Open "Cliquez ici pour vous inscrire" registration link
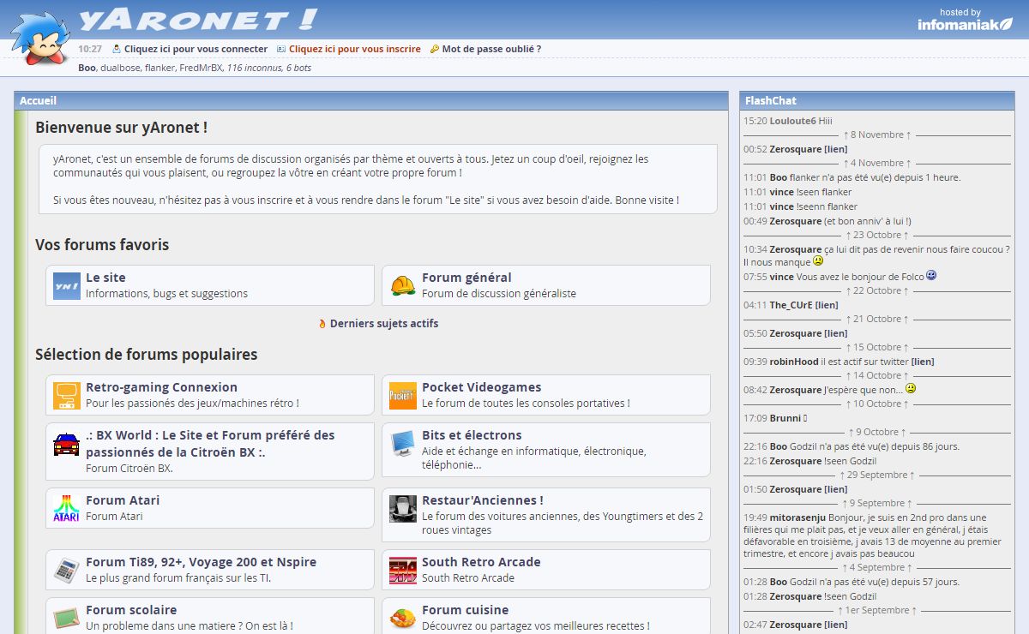This screenshot has height=634, width=1029. [354, 49]
